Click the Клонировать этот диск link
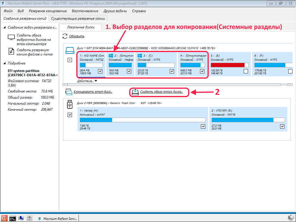296x222 pixels. tap(92, 92)
